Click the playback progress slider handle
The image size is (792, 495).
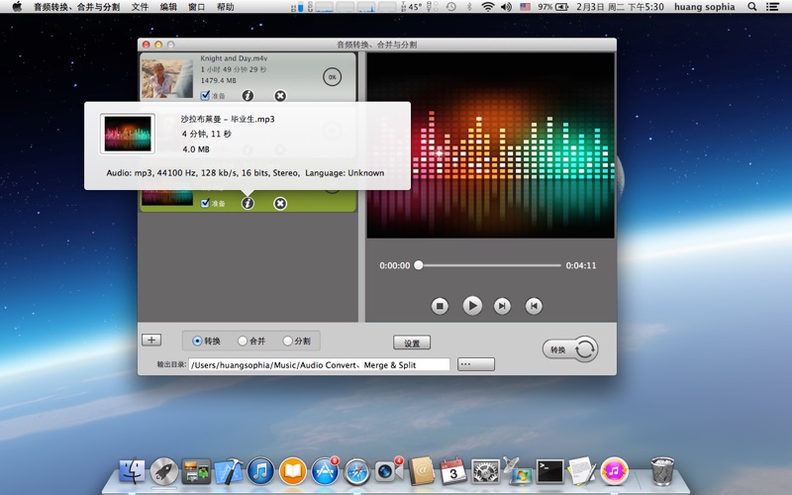pos(419,265)
